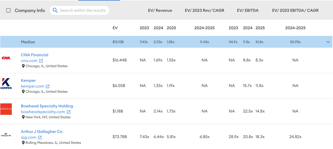Click location pin icon beside Rolling Meadows

pyautogui.click(x=23, y=143)
